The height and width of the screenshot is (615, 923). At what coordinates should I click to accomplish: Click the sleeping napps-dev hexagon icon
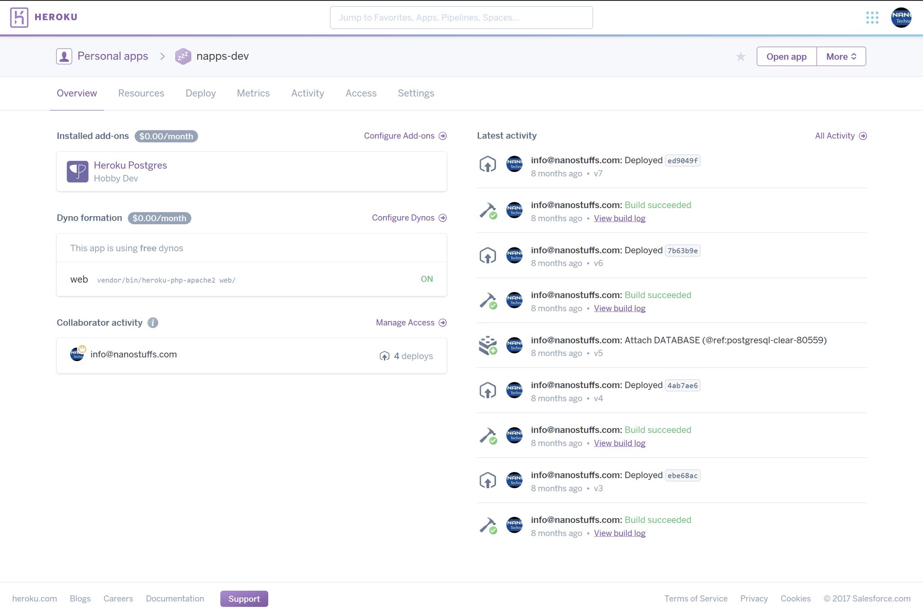(183, 56)
